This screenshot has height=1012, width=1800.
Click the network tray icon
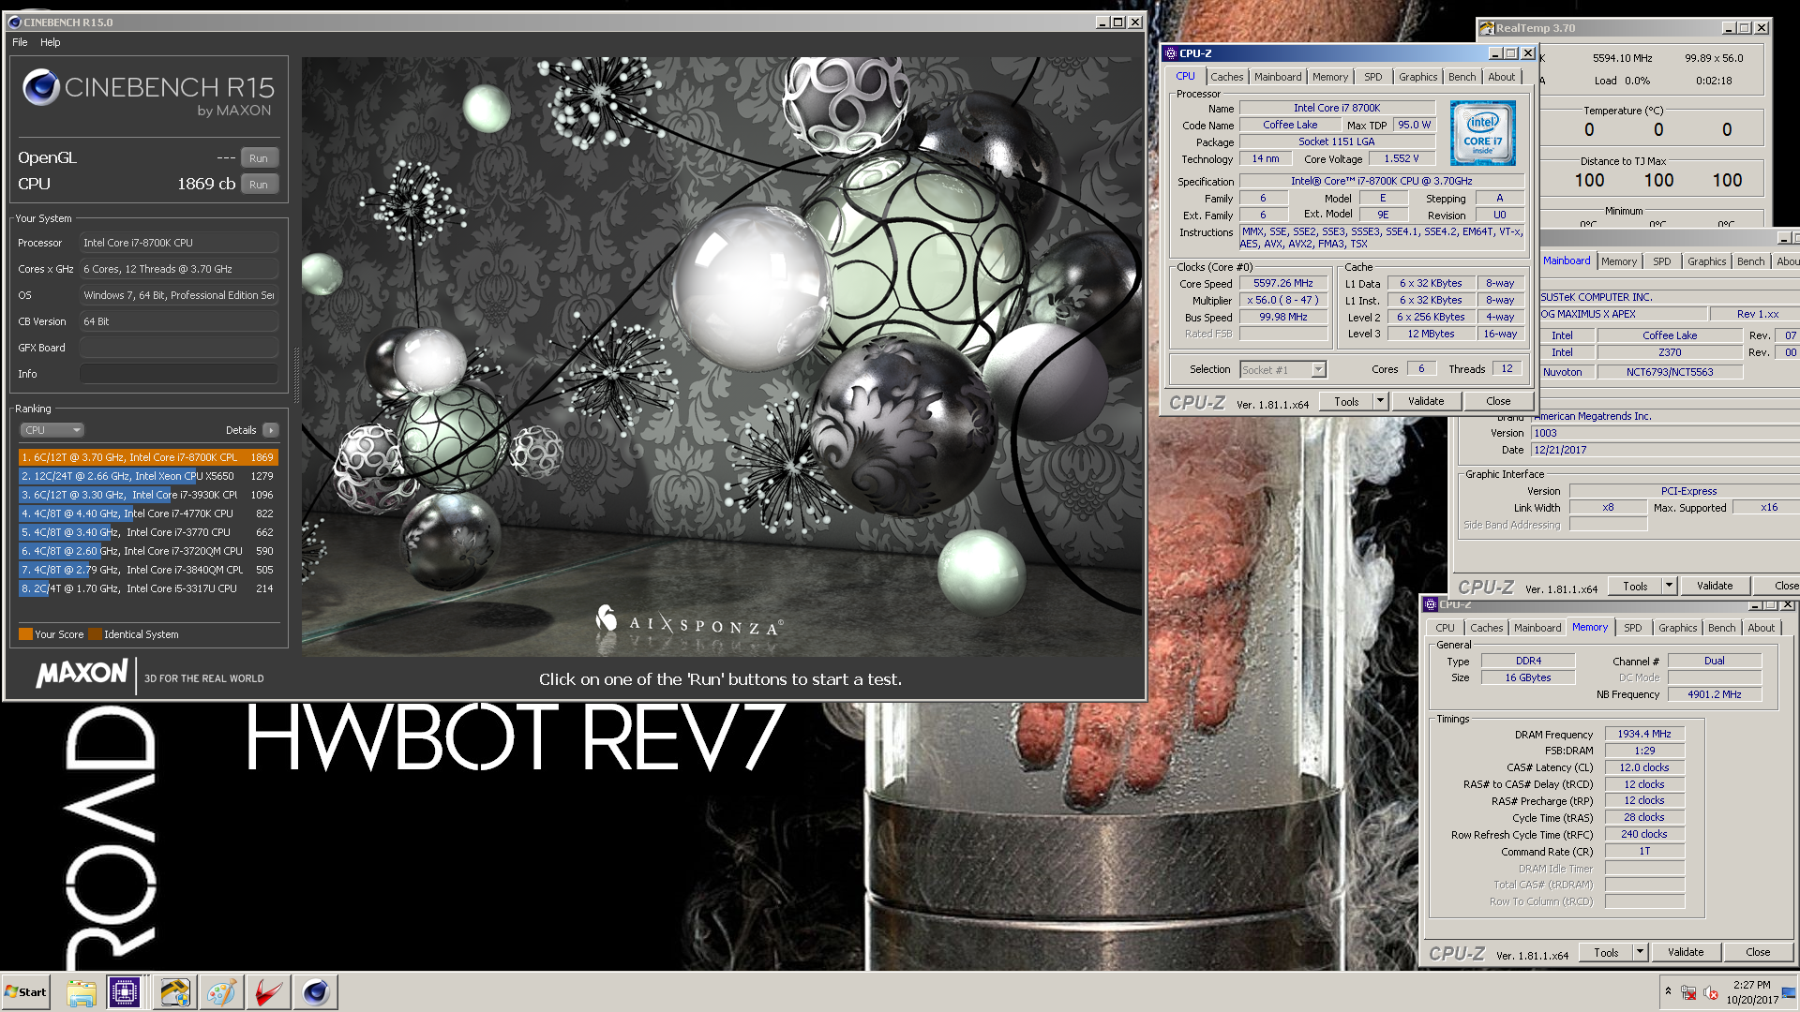[x=1688, y=992]
